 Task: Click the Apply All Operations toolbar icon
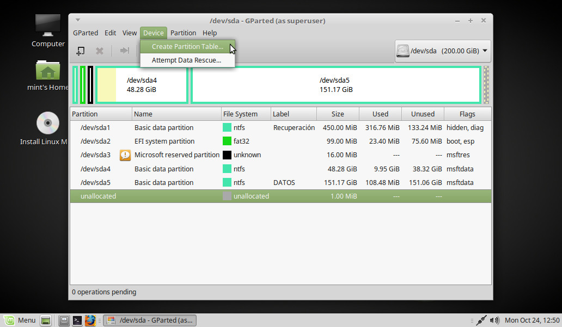[124, 51]
